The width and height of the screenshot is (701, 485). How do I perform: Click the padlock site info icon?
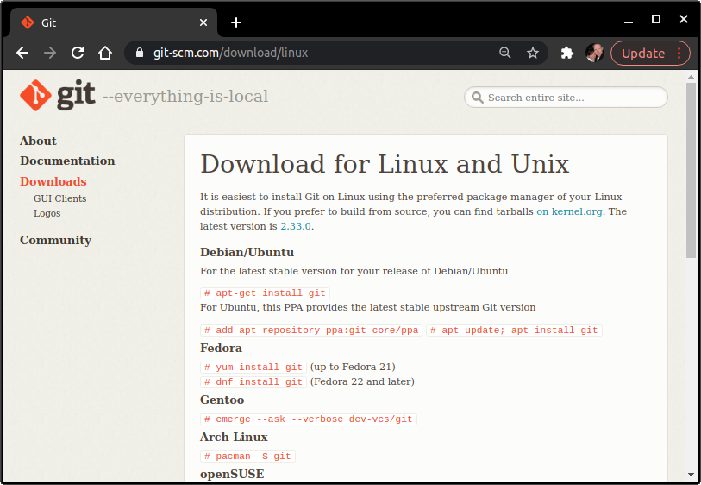tap(140, 53)
